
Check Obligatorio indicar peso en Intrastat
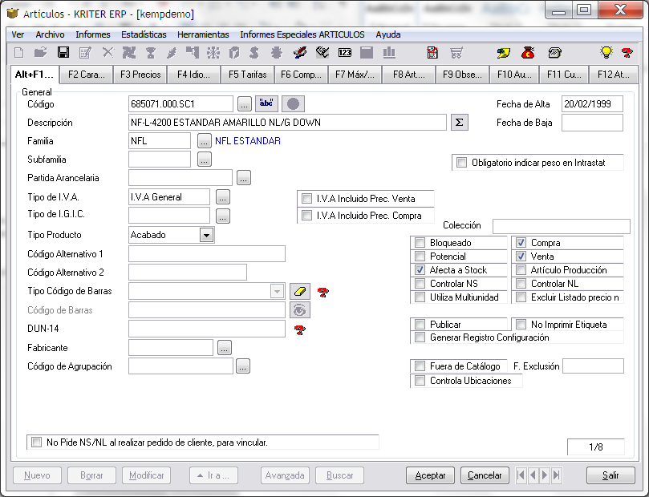click(461, 163)
